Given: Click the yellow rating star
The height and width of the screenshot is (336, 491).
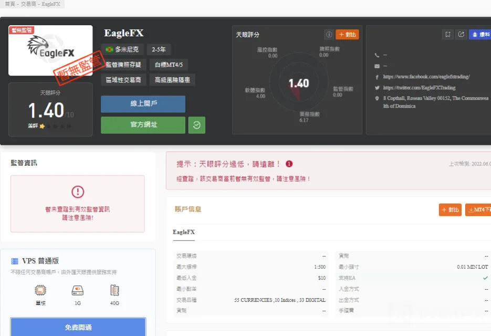Looking at the screenshot, I should 42,126.
